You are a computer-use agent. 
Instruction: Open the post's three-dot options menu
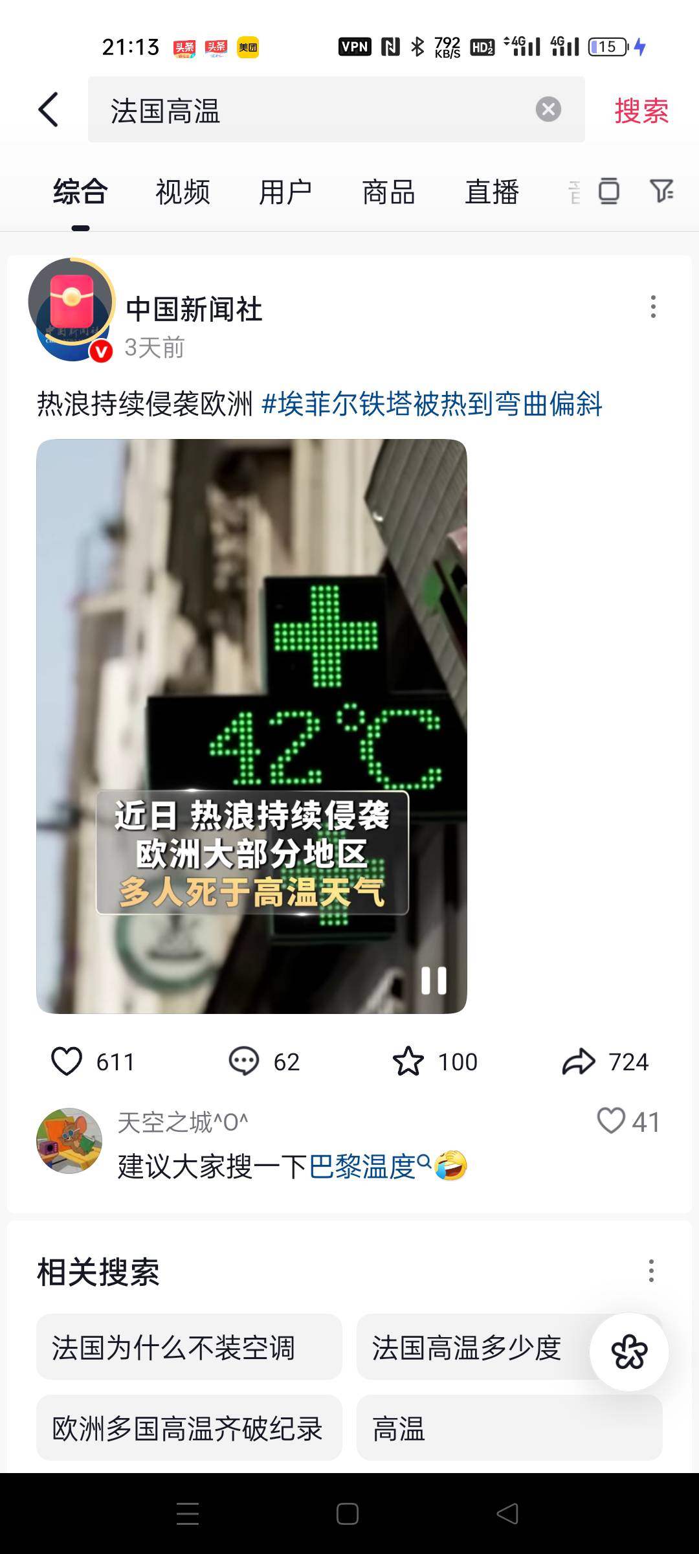pos(653,306)
